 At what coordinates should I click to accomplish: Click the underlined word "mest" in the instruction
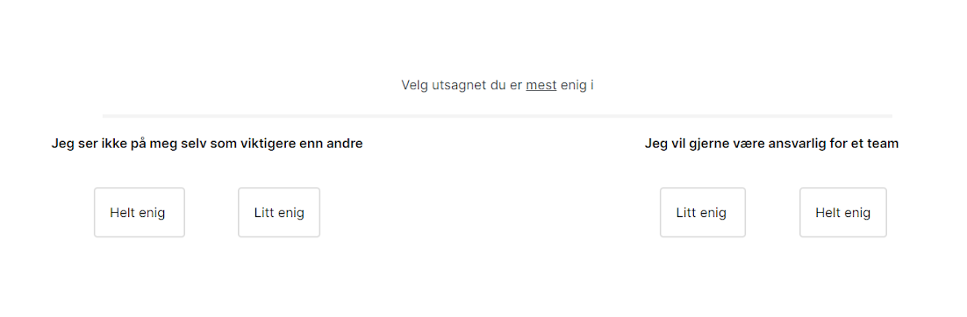click(x=541, y=85)
